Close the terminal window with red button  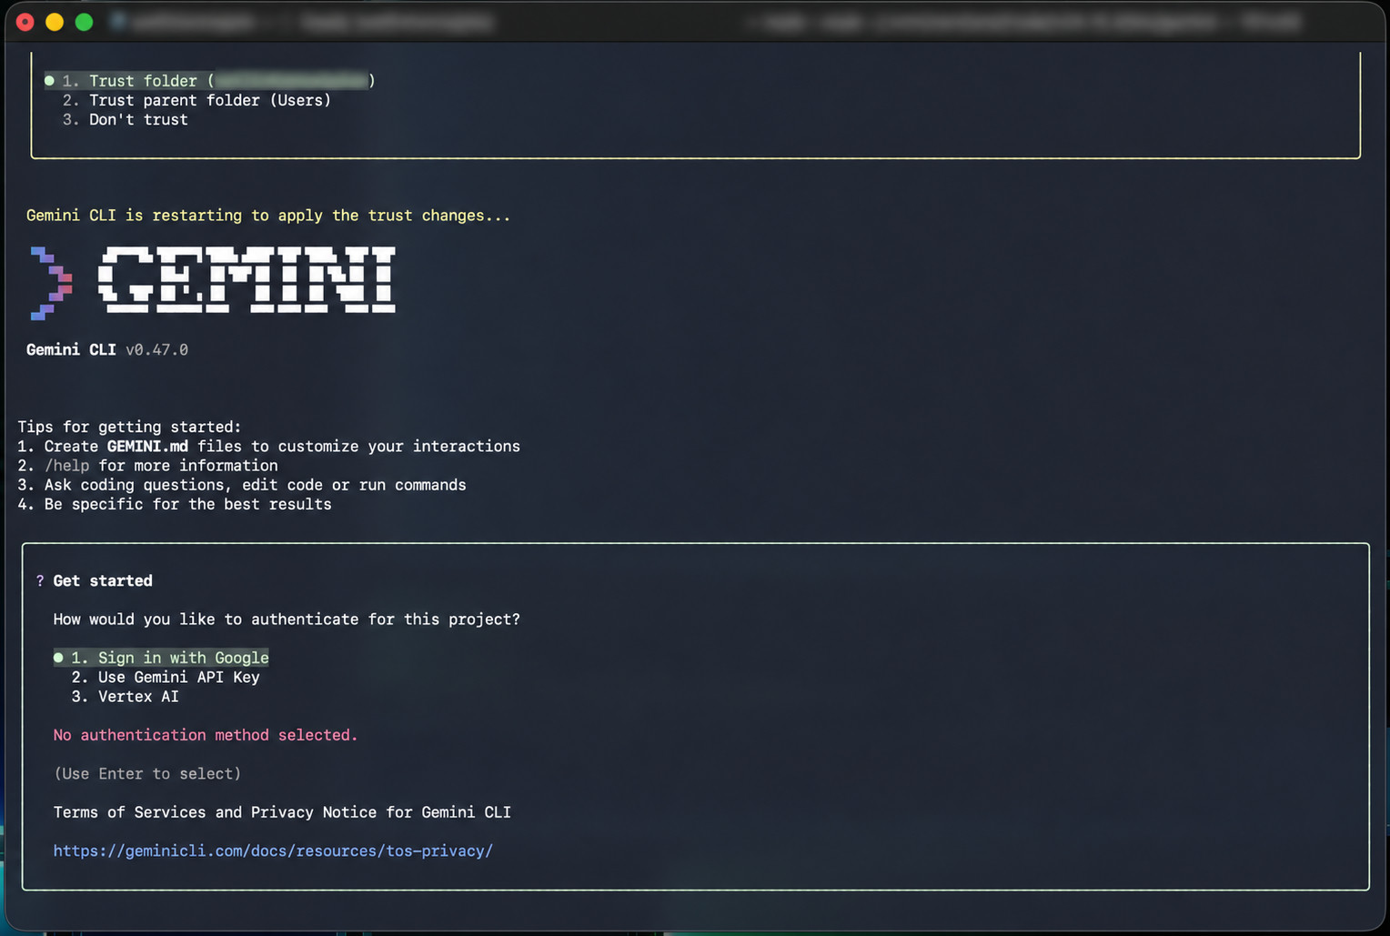click(x=25, y=22)
